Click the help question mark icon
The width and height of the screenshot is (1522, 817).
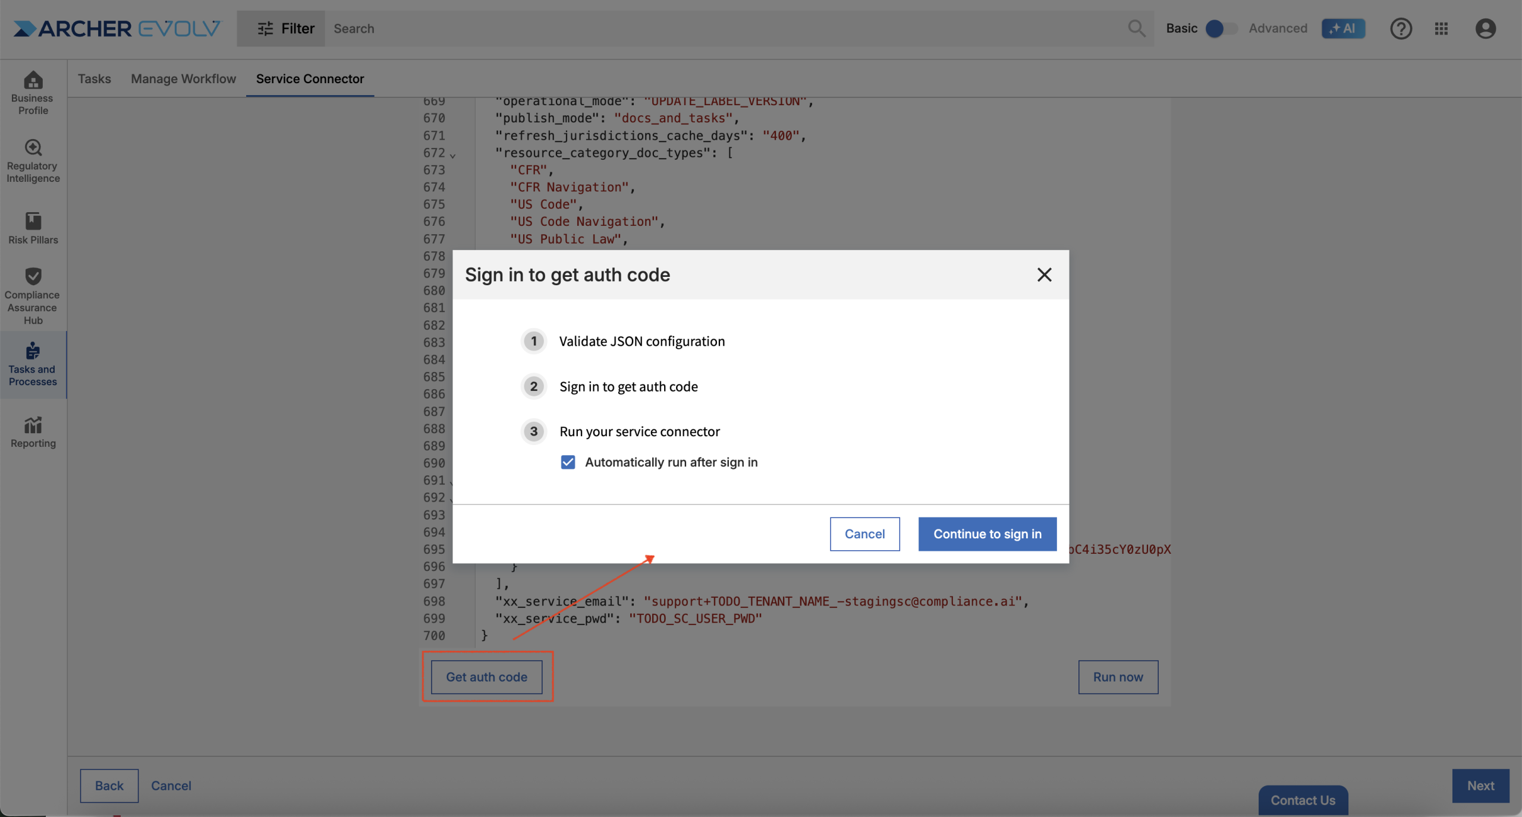click(1400, 29)
